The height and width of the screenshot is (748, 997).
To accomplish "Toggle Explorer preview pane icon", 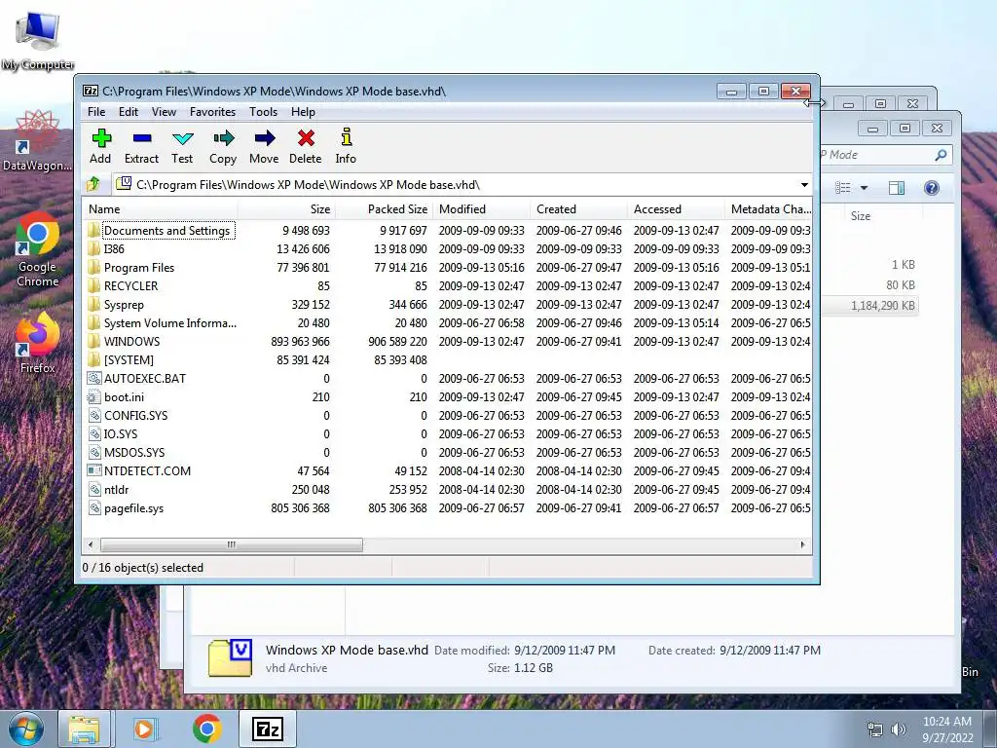I will pyautogui.click(x=897, y=188).
